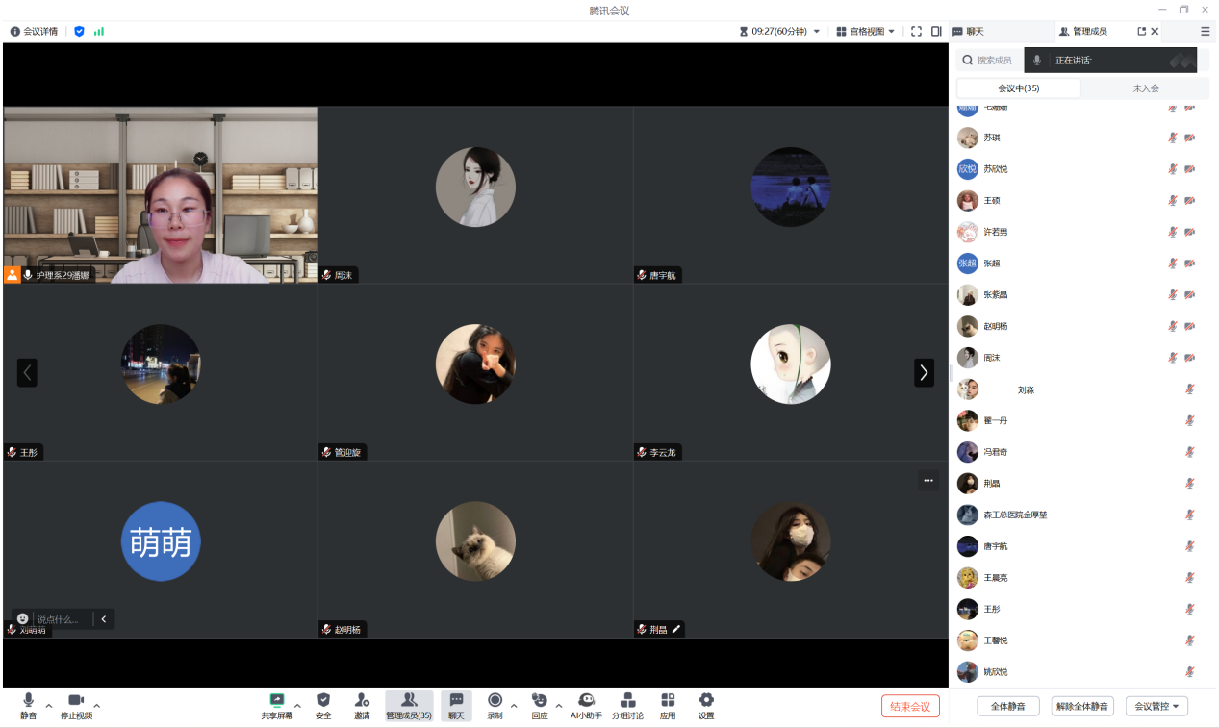Click the 安全 security shield icon
1219x728 pixels.
pyautogui.click(x=323, y=705)
